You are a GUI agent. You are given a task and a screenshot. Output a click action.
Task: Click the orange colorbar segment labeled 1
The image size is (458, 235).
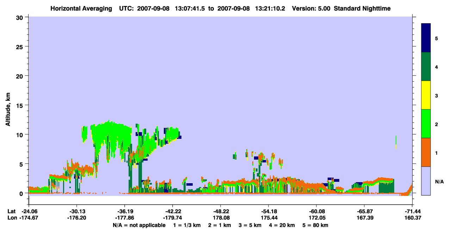coord(426,152)
